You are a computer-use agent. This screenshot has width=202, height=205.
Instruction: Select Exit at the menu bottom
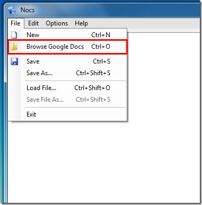[x=67, y=114]
